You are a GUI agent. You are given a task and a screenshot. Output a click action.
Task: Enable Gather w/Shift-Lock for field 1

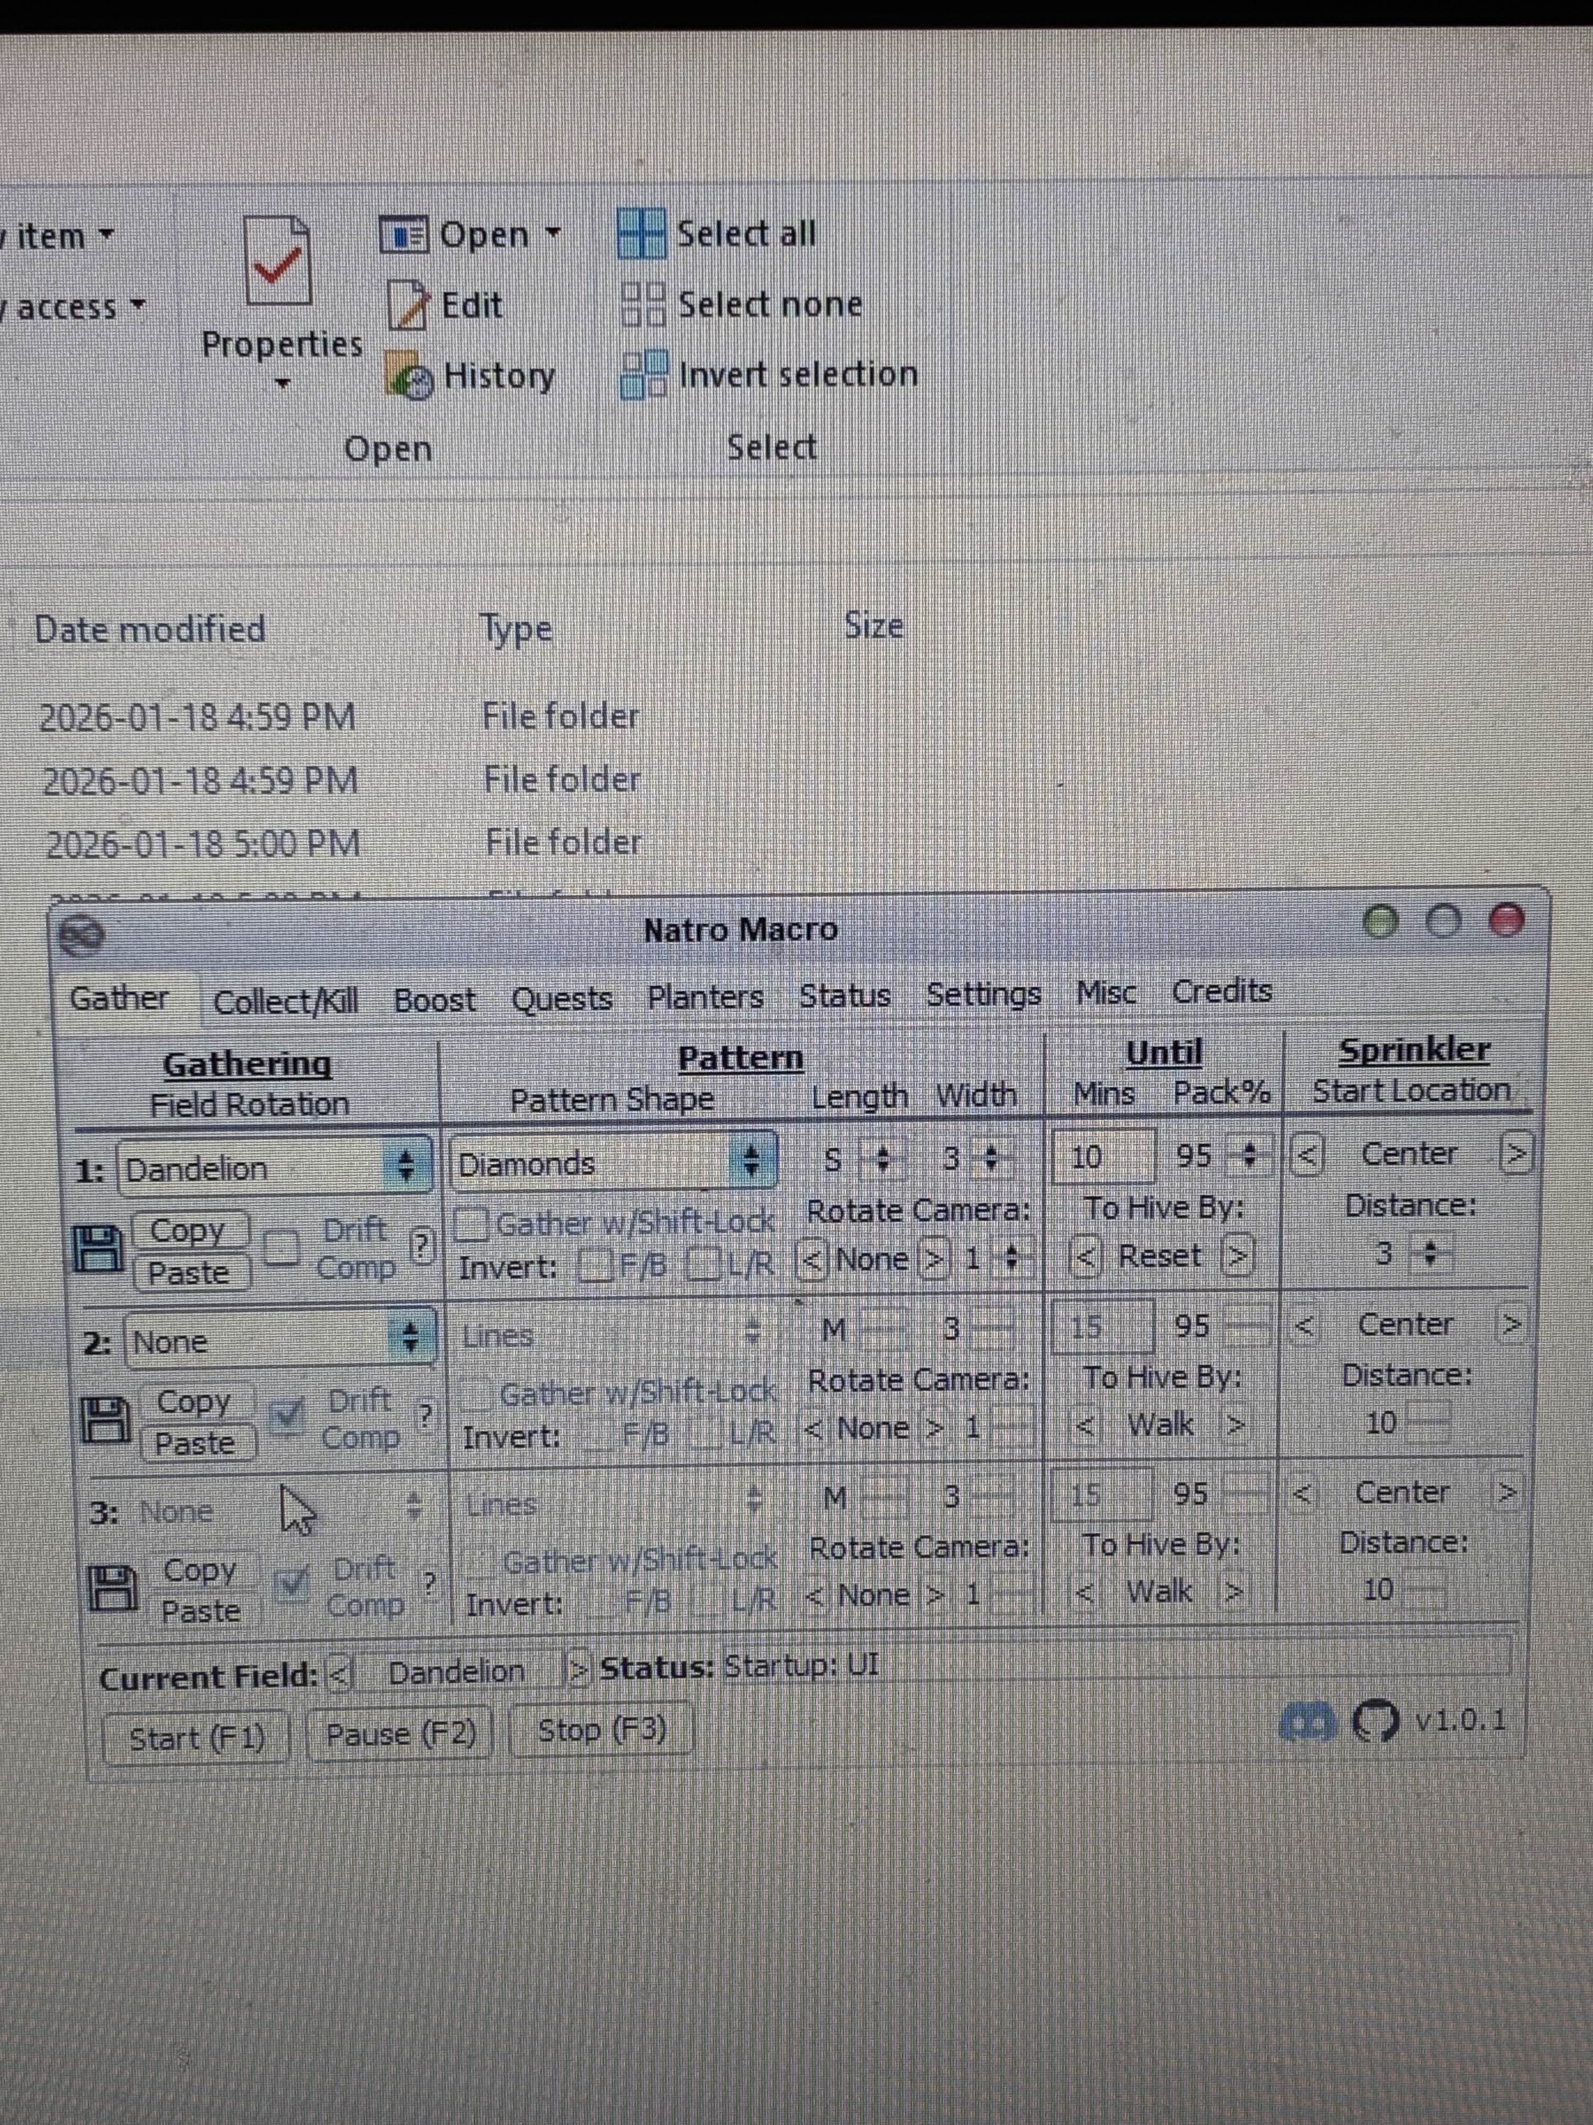coord(473,1224)
